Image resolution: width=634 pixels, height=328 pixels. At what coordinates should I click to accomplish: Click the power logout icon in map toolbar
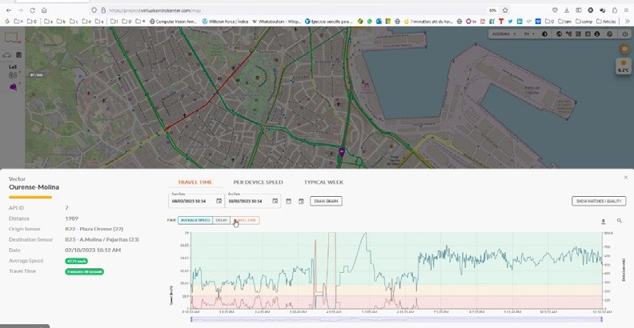(624, 34)
